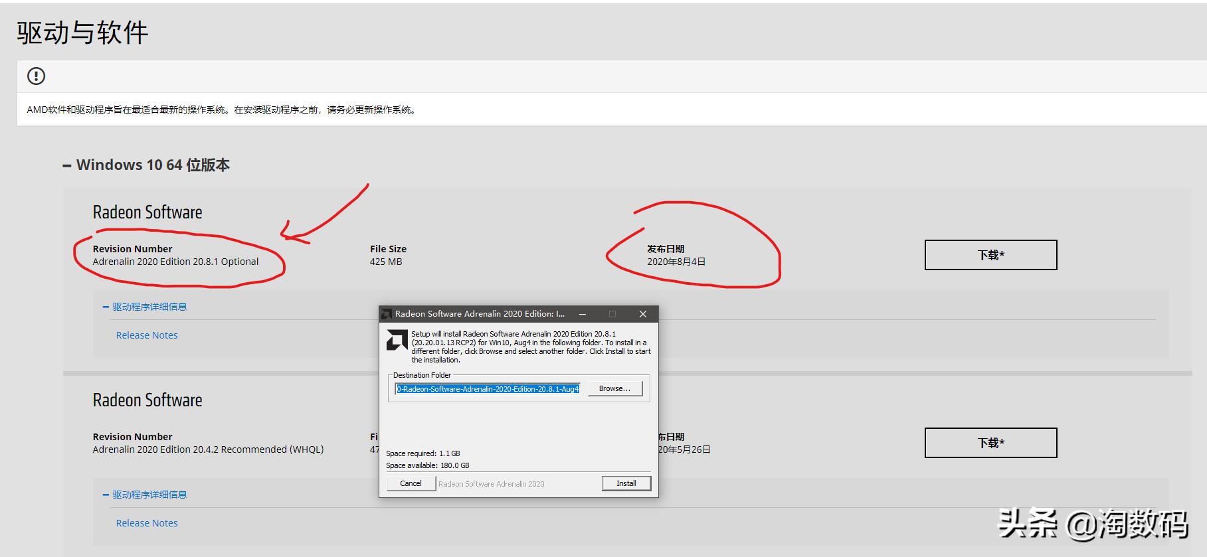
Task: Click the 'Space available: 180.0 GB' line
Action: tap(428, 465)
